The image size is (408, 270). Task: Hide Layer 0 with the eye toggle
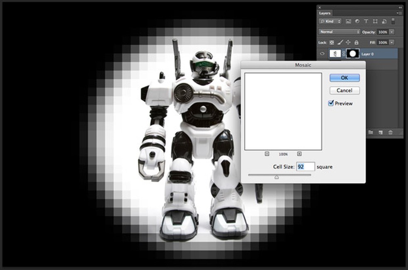coord(322,53)
